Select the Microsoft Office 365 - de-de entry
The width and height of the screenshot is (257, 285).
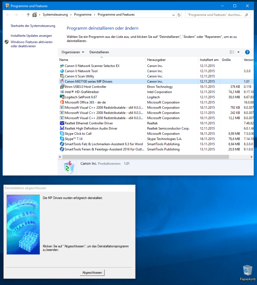85,102
